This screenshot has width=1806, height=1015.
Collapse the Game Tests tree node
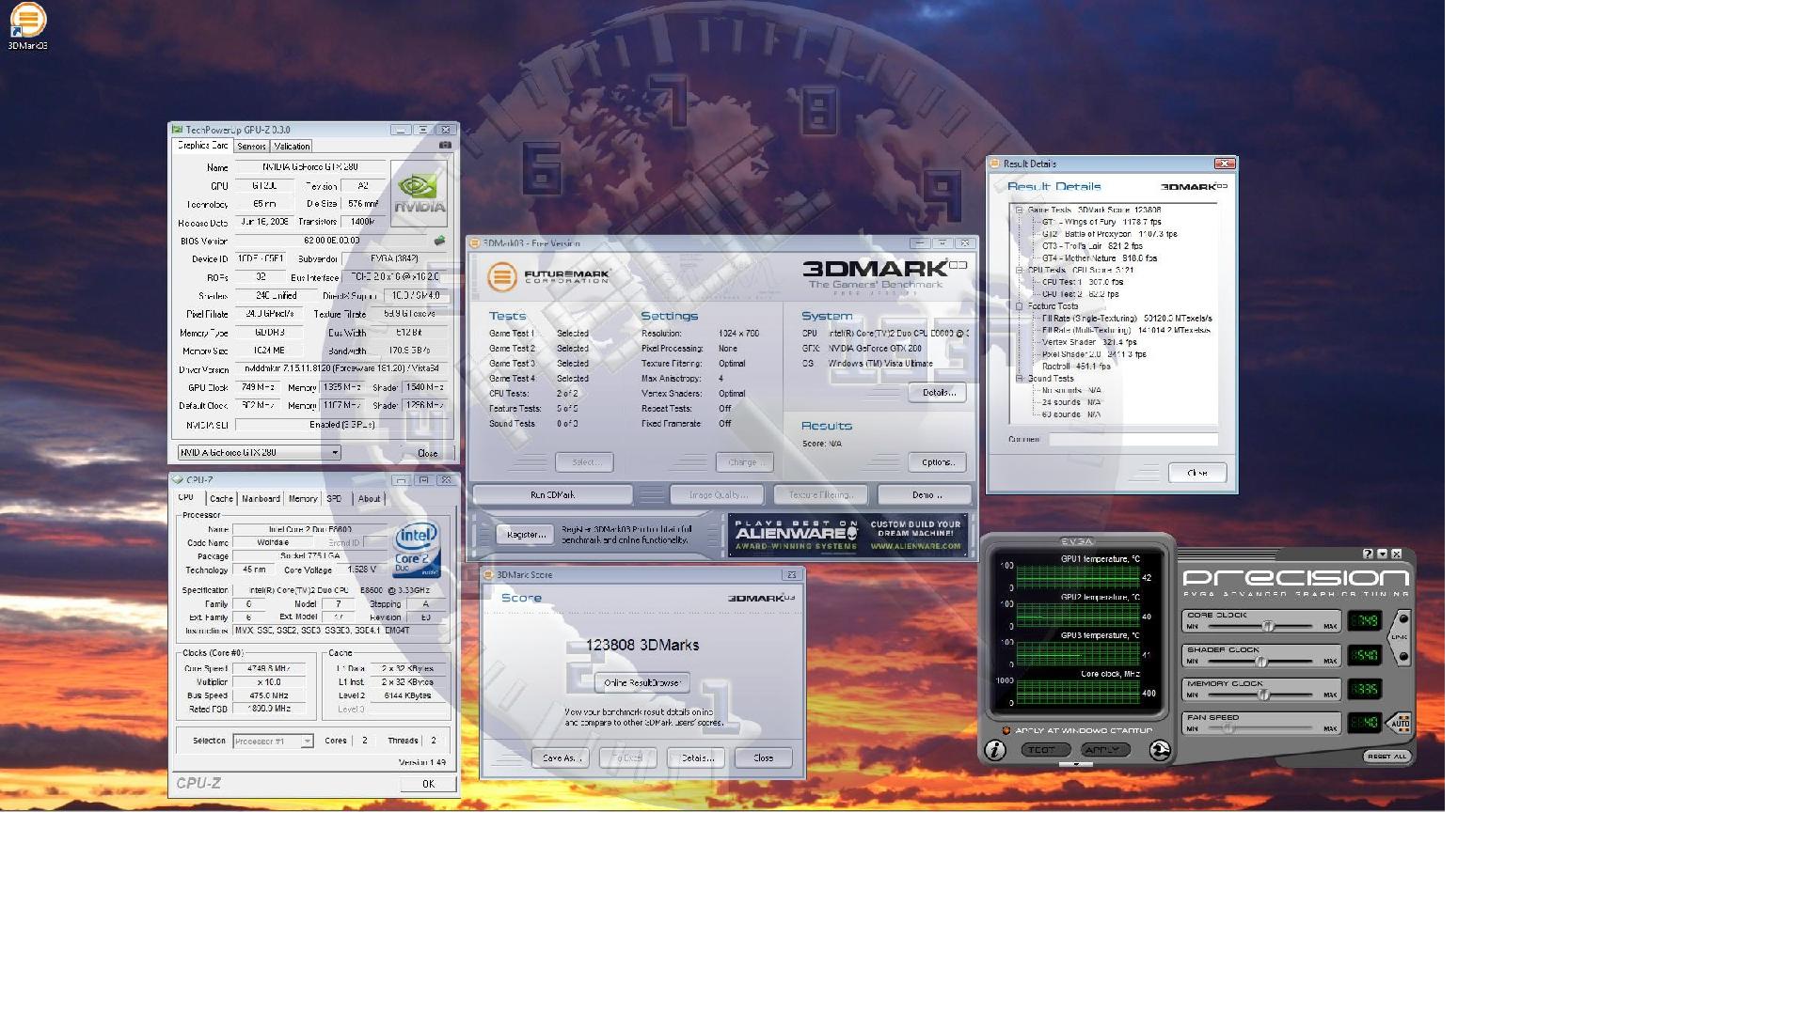1019,211
